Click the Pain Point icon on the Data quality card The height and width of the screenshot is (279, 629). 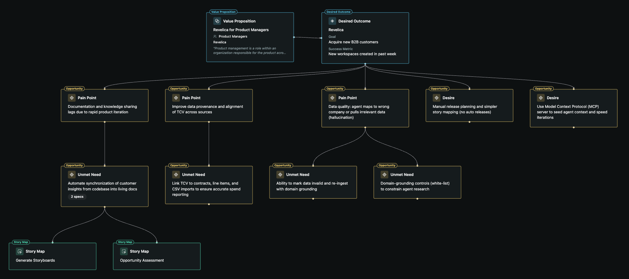point(332,98)
